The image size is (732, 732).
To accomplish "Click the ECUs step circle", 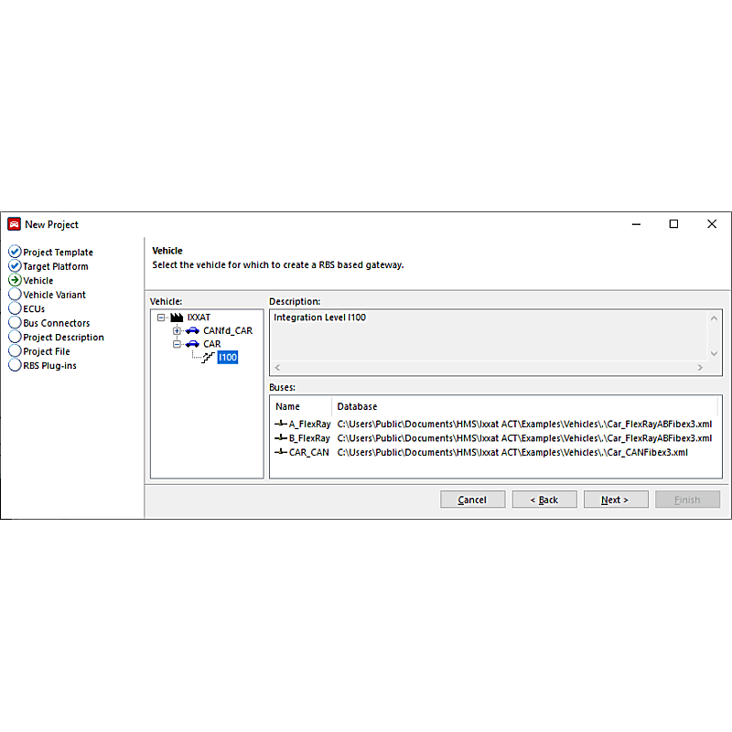I will click(x=15, y=308).
